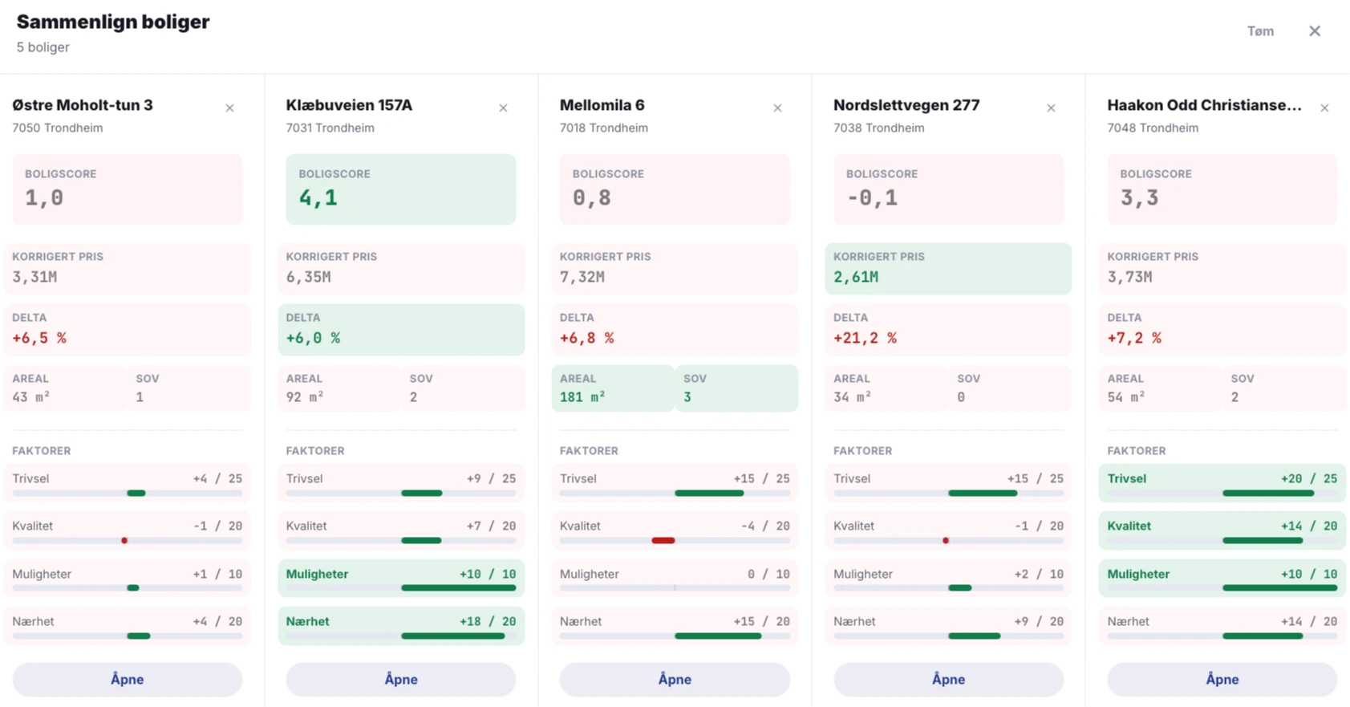Screen dimensions: 1350x707
Task: Click the Kvalitet bar in Haakon Odd Christianse… card
Action: pos(1222,541)
